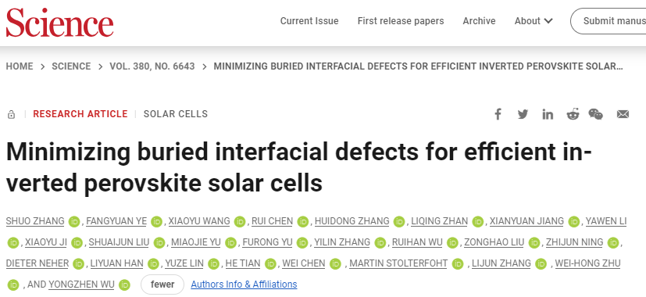Share article via Twitter bird icon
The height and width of the screenshot is (297, 646).
coord(523,114)
